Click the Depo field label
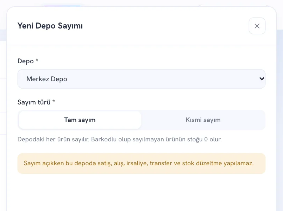 point(28,61)
